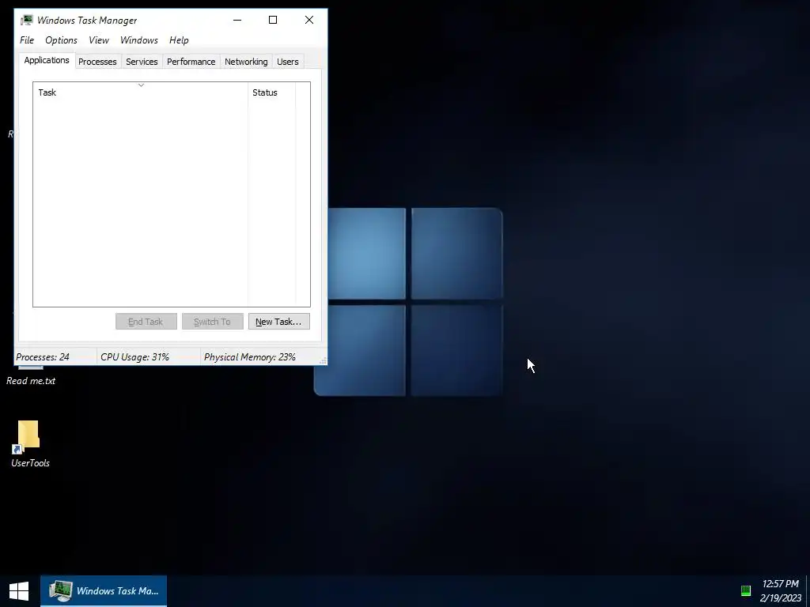810x607 pixels.
Task: Open the Options menu
Action: point(61,40)
